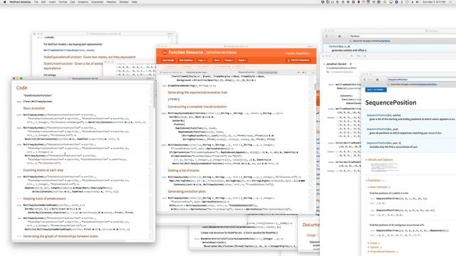The width and height of the screenshot is (456, 256).
Task: Toggle the Keeping track of predecessors section triangle
Action: click(19, 199)
